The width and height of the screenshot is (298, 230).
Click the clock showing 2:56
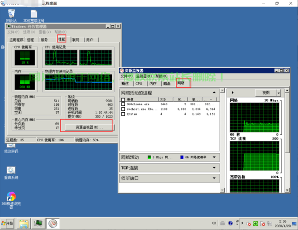(x=283, y=221)
